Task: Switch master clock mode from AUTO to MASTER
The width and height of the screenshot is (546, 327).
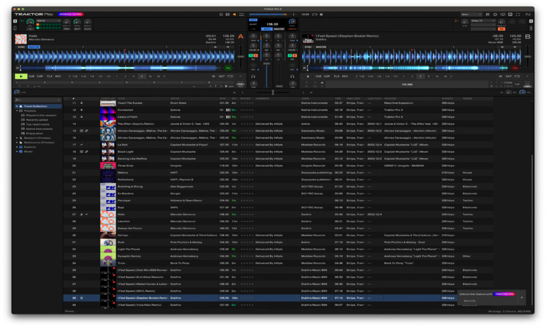Action: click(278, 29)
